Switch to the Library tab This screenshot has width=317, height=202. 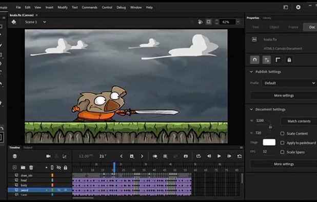click(267, 18)
